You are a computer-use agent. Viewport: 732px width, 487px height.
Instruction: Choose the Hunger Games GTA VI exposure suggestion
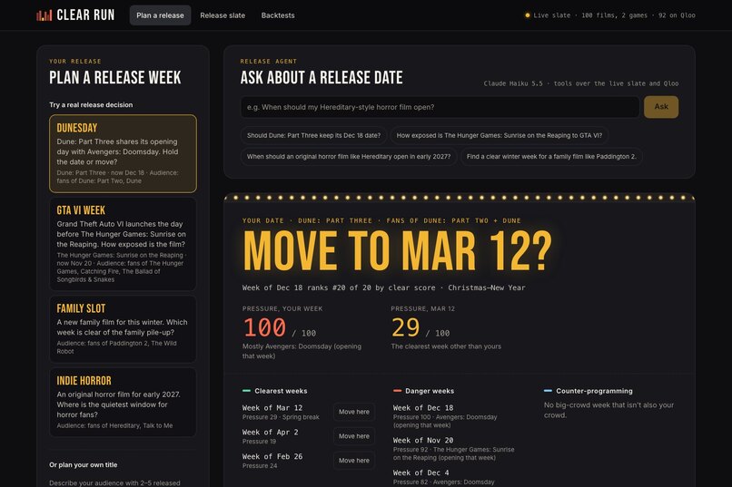[499, 136]
